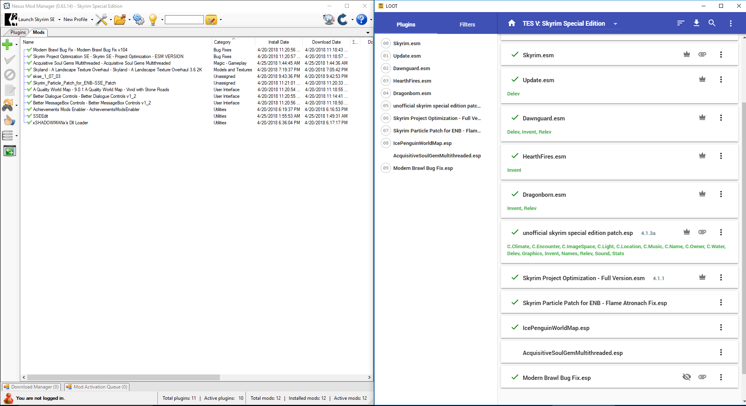The image size is (746, 406).
Task: Toggle the checkmark for Skyland Landscape Texture Overhaul mod
Action: (30, 70)
